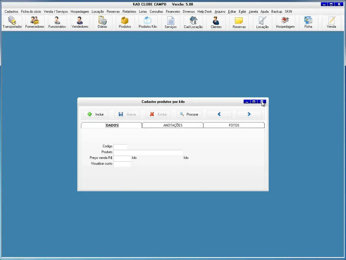Image resolution: width=346 pixels, height=260 pixels.
Task: Open Fornecedores from the toolbar
Action: pos(35,23)
